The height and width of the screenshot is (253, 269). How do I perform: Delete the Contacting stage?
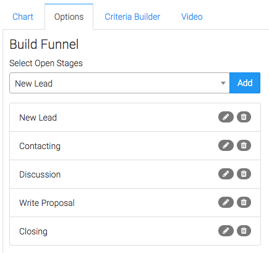(x=244, y=145)
